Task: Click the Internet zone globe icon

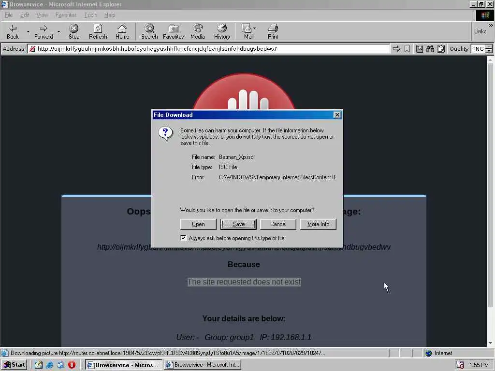Action: [428, 353]
